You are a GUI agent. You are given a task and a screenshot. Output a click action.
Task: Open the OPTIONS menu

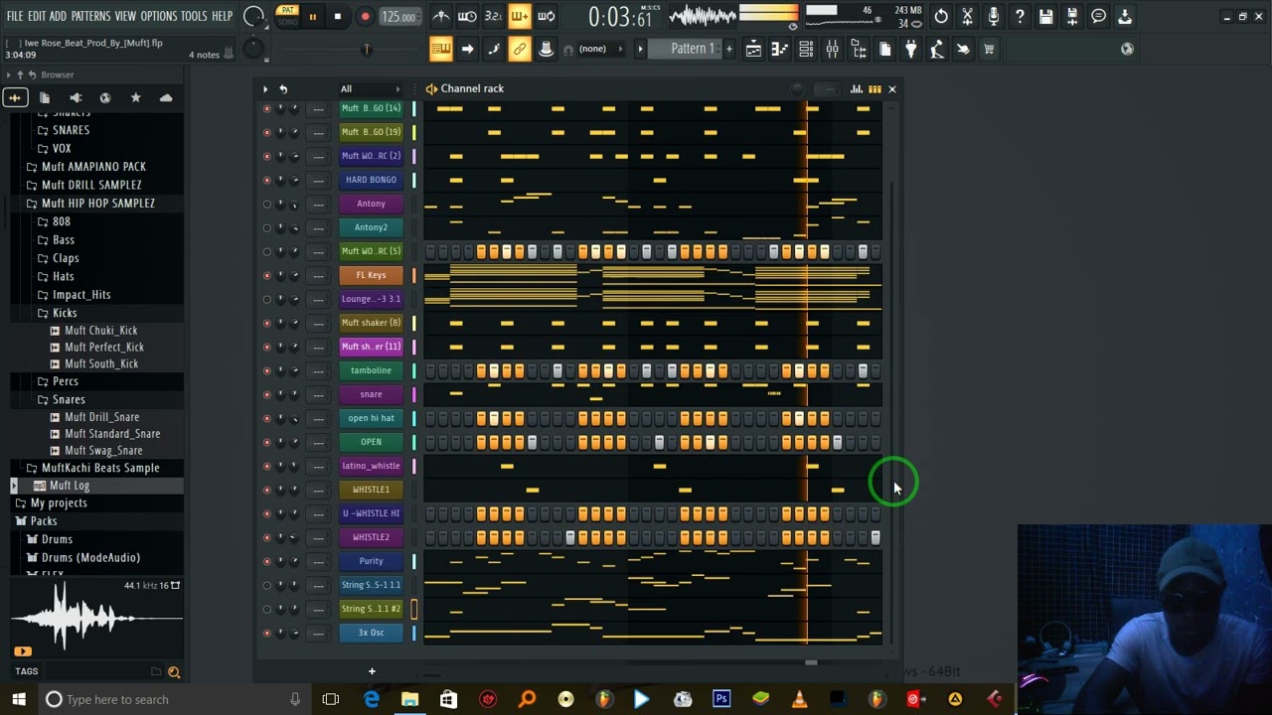(x=158, y=16)
